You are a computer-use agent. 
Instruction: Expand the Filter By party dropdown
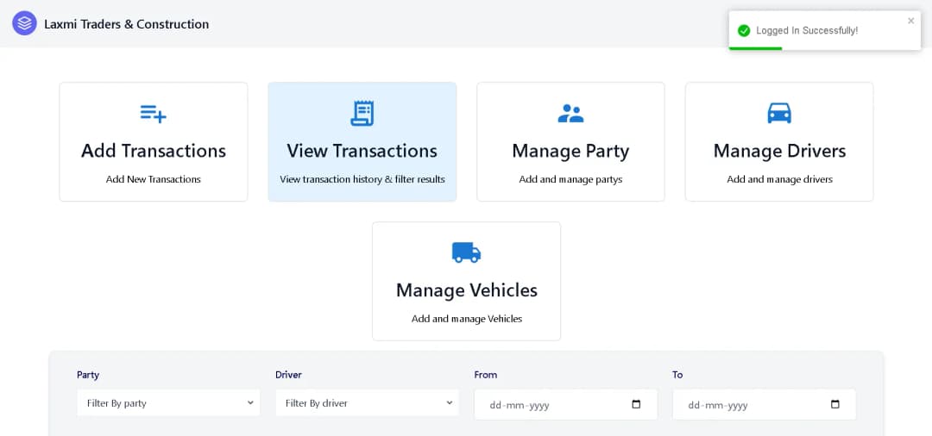pyautogui.click(x=168, y=402)
